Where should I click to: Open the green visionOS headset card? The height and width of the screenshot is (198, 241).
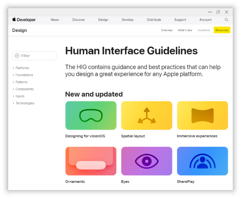point(91,115)
